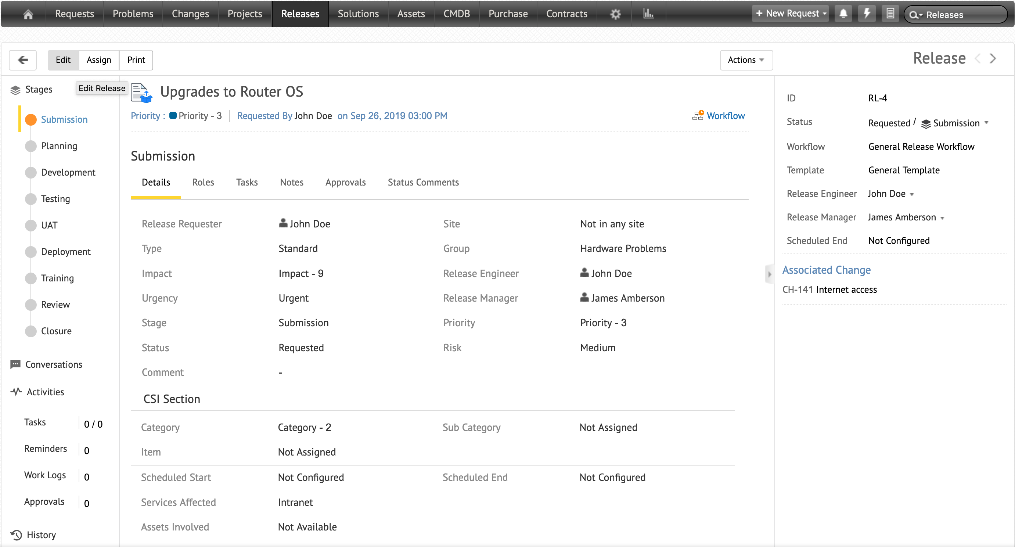
Task: Open the Changes menu
Action: (x=190, y=14)
